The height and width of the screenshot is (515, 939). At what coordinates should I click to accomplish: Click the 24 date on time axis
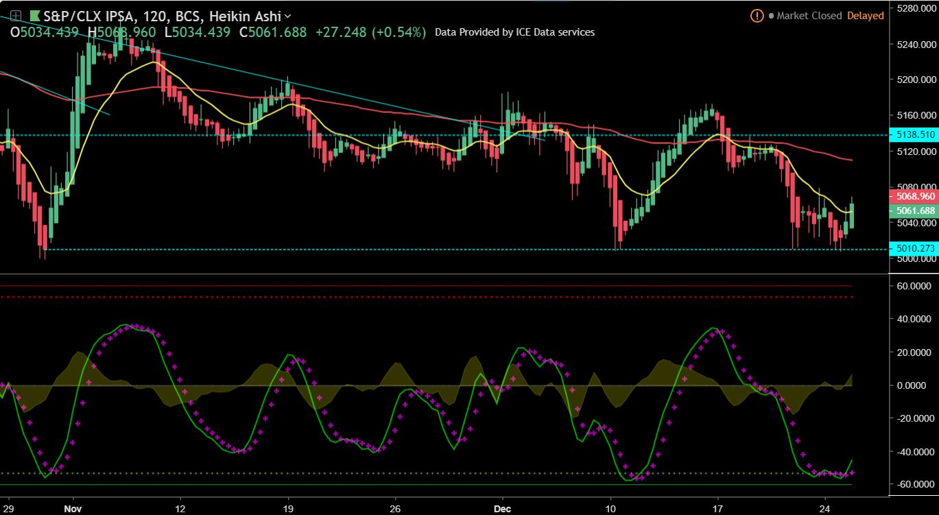826,509
